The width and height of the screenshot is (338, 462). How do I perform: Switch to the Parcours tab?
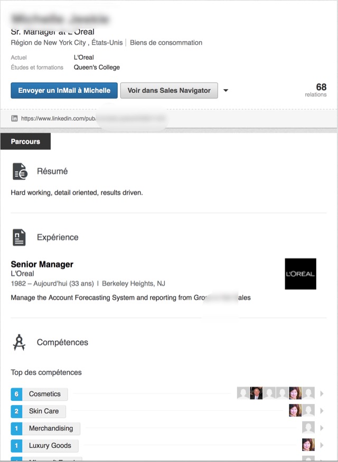tap(25, 141)
